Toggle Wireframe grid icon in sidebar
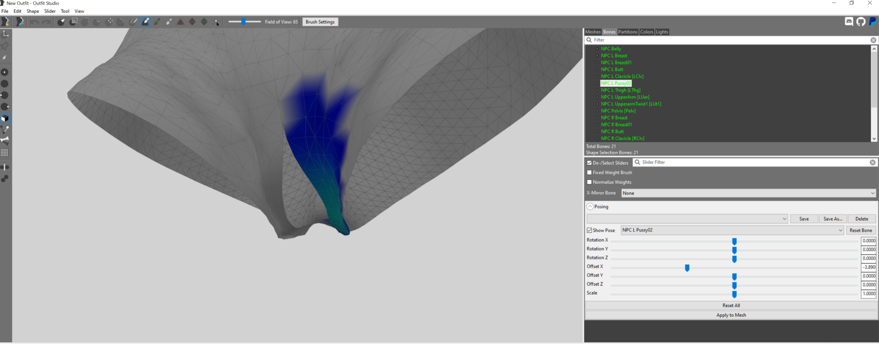This screenshot has width=879, height=344. pyautogui.click(x=5, y=152)
